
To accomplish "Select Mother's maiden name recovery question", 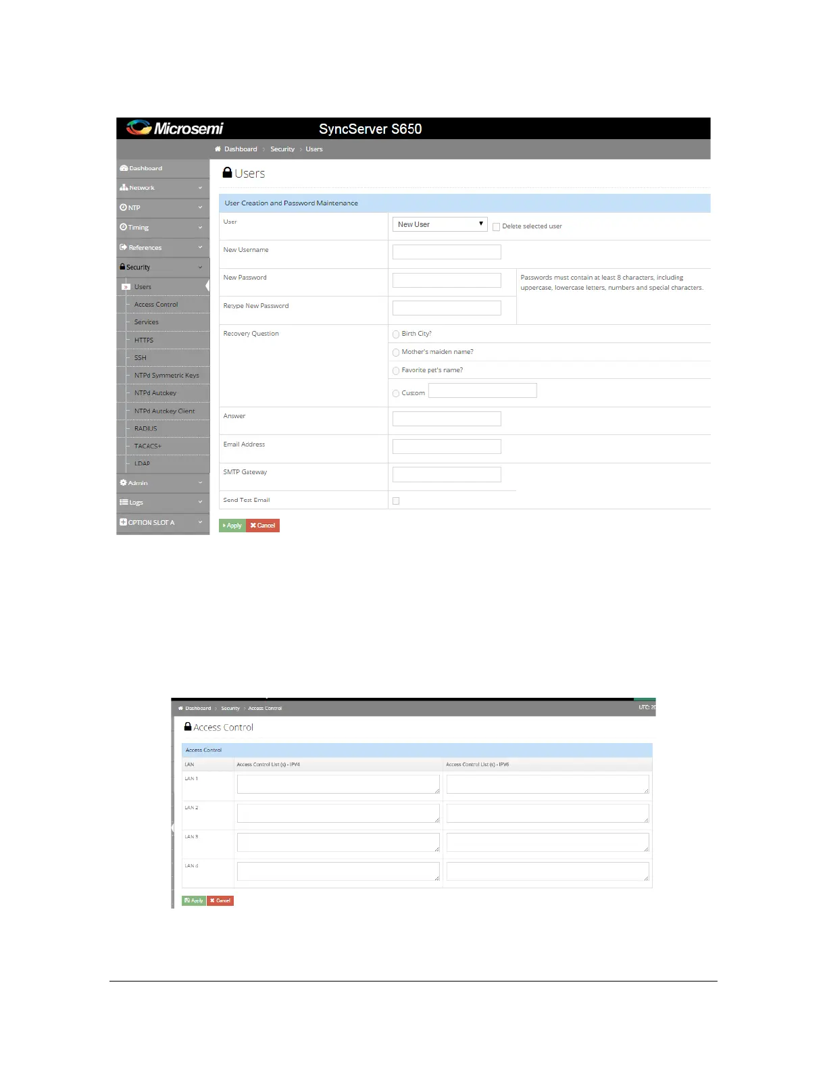I will pos(396,353).
